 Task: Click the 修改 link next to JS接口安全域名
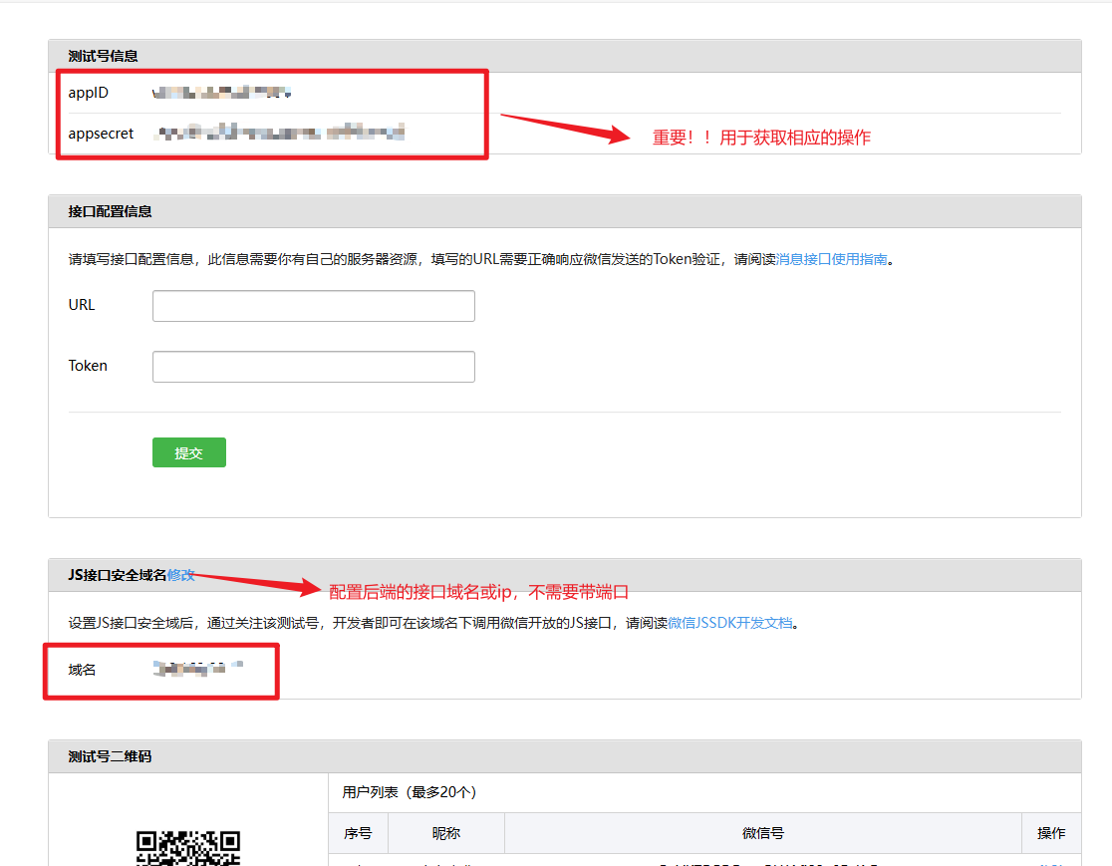point(183,574)
